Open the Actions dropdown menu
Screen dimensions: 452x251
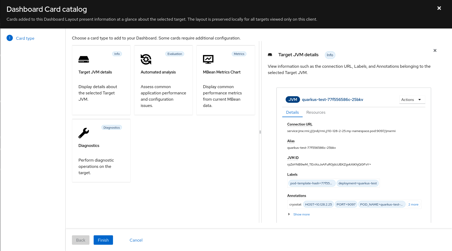coord(412,100)
